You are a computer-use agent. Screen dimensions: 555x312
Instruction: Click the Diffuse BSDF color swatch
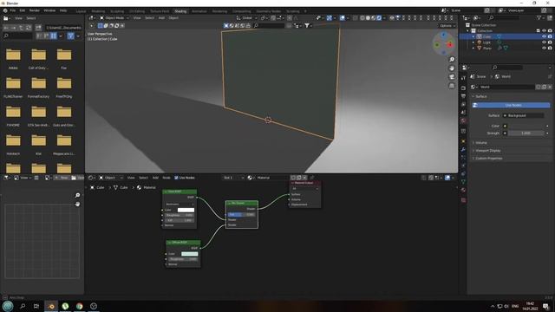190,254
